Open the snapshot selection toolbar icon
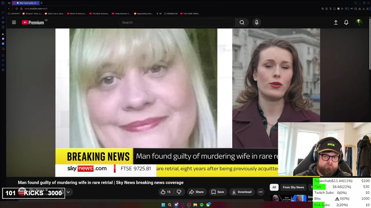 (334, 9)
